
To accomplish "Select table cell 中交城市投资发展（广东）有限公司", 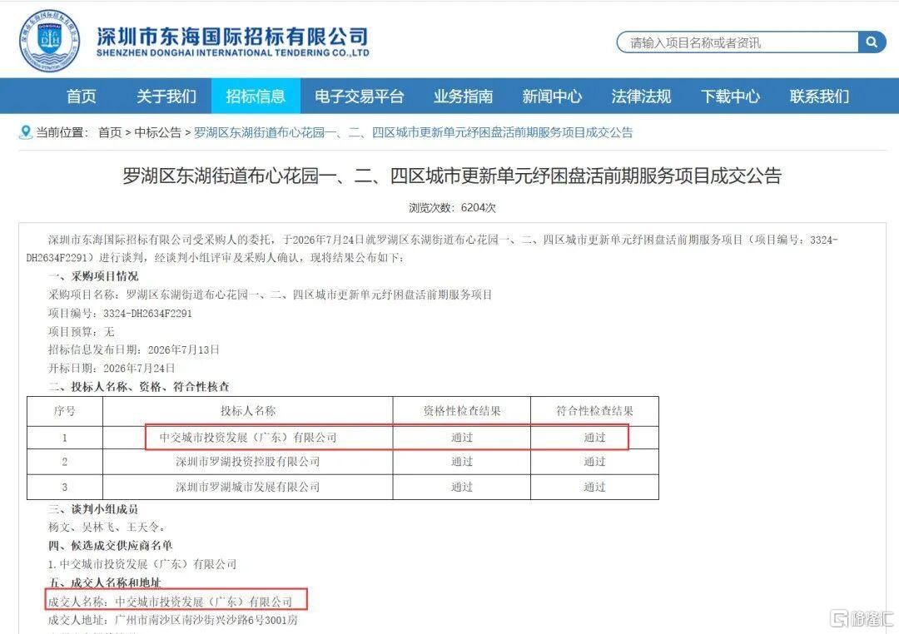I will tap(248, 438).
